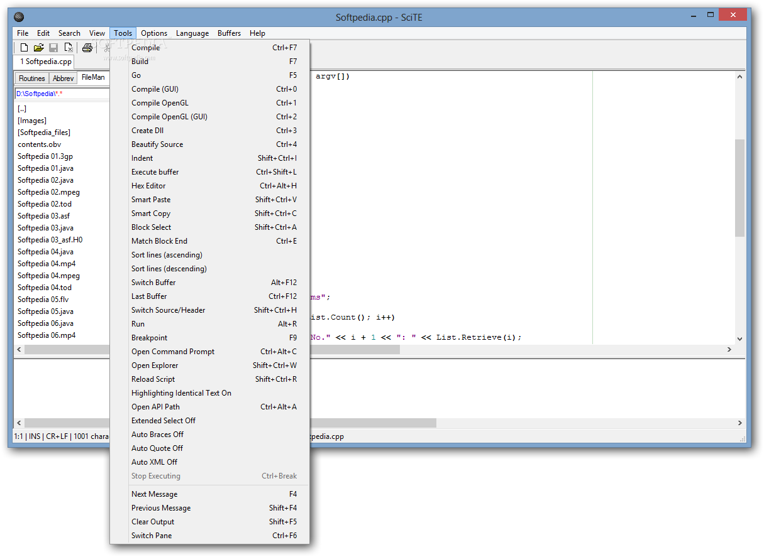
Task: Open the Buffers menu
Action: click(230, 33)
